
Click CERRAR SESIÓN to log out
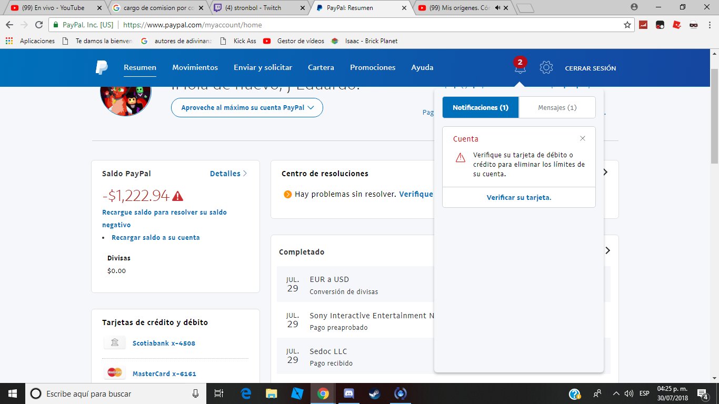pos(591,68)
